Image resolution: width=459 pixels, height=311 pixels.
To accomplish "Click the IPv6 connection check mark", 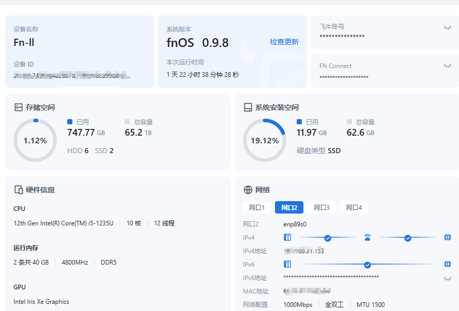I will (368, 265).
